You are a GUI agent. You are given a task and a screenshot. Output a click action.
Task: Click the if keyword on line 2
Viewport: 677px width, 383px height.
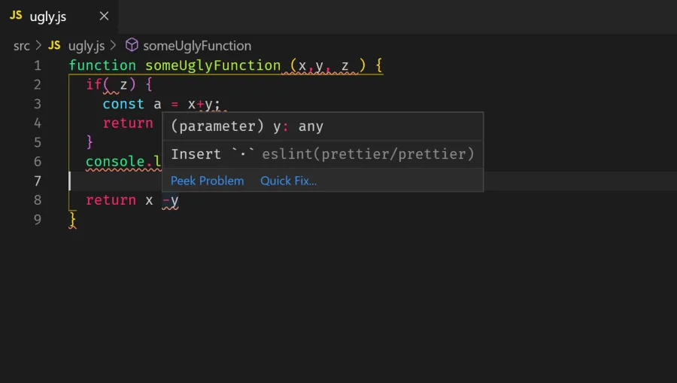pos(93,84)
